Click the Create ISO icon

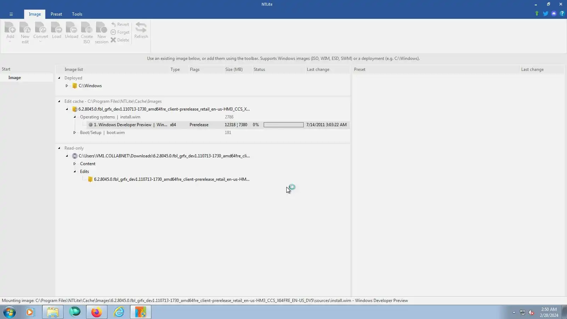click(x=86, y=33)
